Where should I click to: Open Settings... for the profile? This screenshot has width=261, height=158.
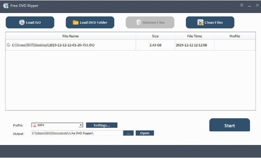click(102, 125)
